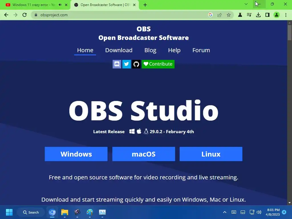Screen dimensions: 292x219
Task: Open the clock showing 8:01 PM
Action: click(x=273, y=212)
